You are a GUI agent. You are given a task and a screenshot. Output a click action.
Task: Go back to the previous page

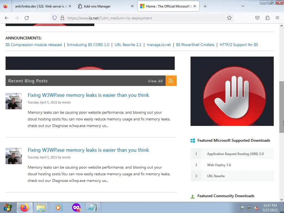point(7,18)
